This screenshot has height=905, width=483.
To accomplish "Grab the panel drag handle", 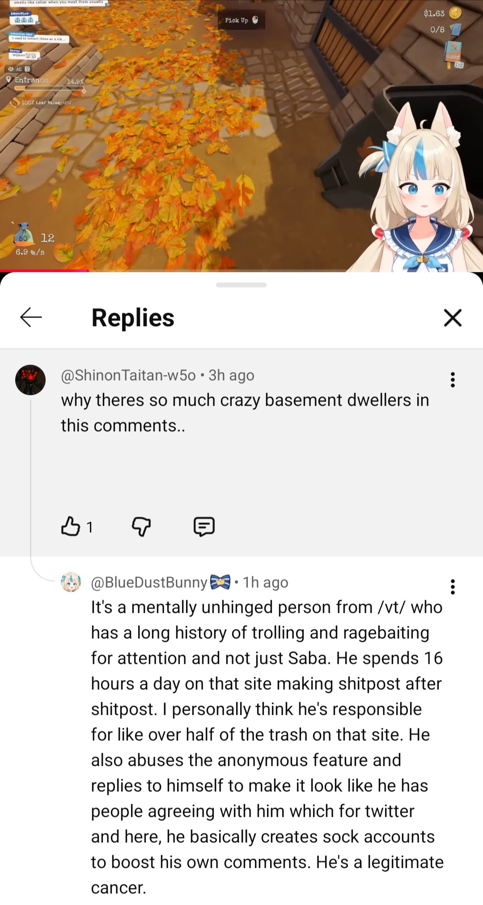I will coord(241,285).
